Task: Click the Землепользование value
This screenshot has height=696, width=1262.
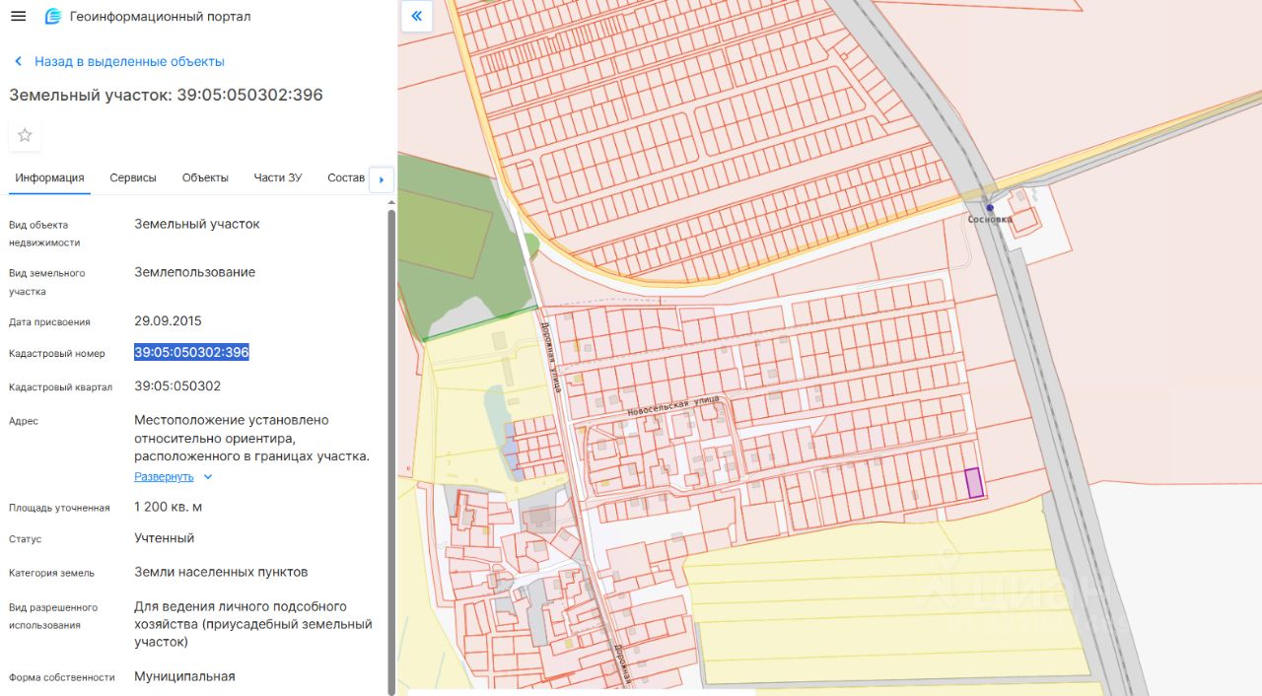Action: point(194,272)
